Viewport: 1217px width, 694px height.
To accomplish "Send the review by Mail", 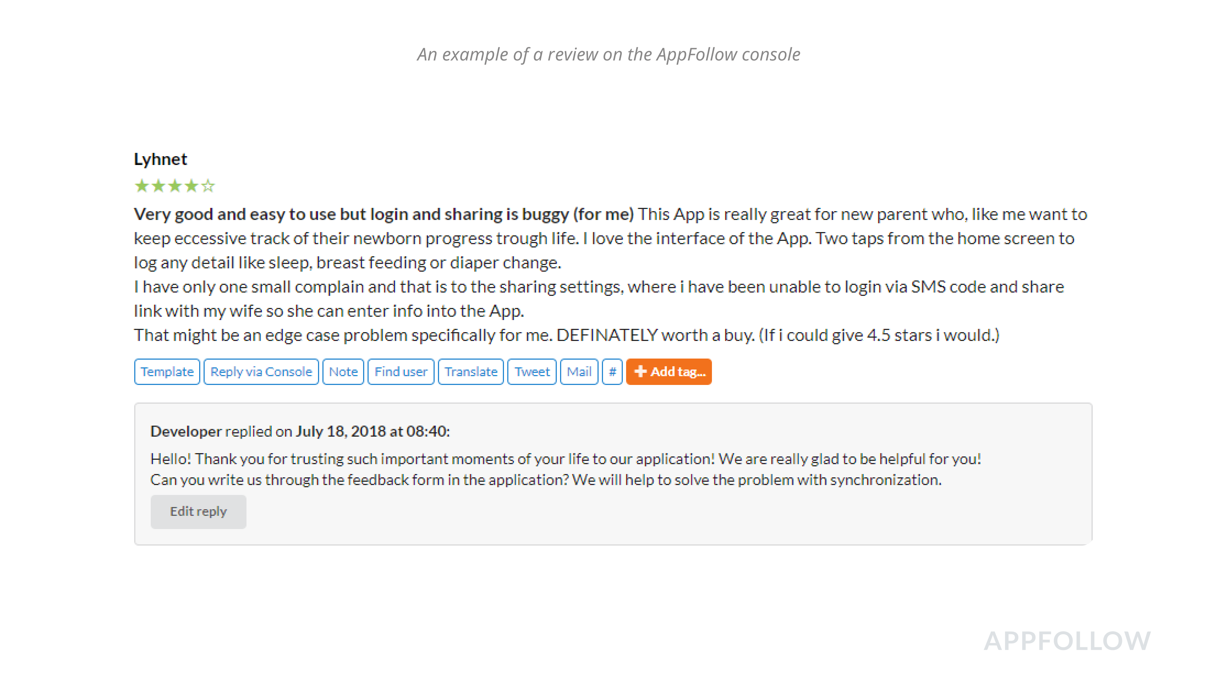I will coord(579,372).
